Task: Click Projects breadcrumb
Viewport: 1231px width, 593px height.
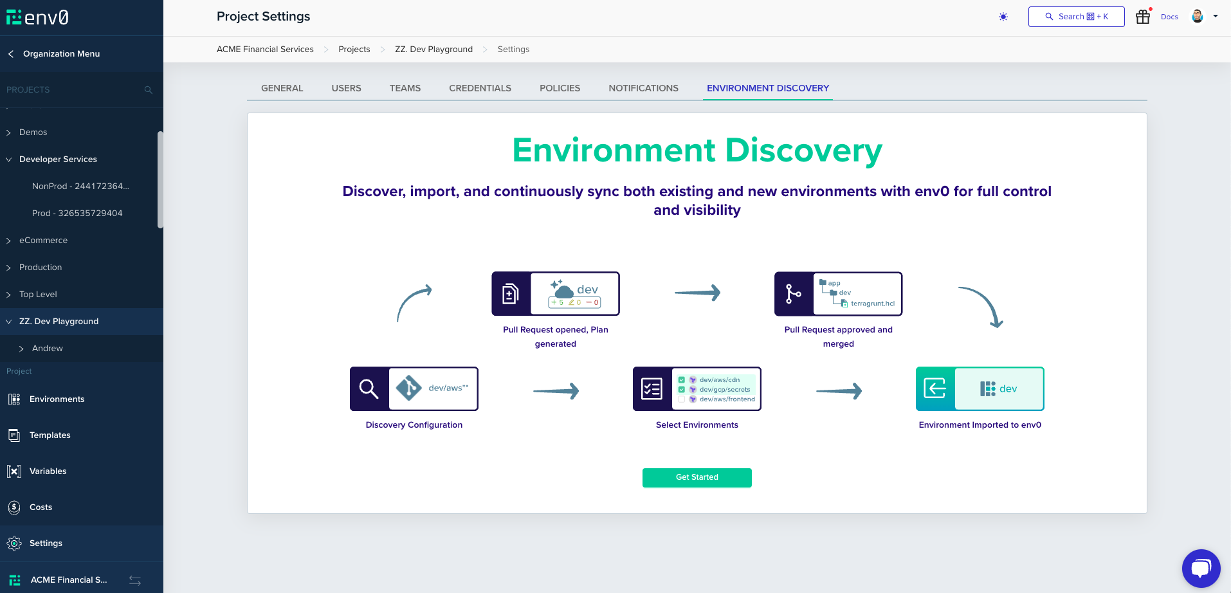Action: click(354, 50)
